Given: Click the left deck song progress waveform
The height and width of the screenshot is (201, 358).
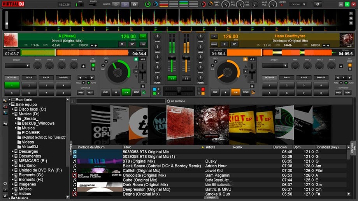Looking at the screenshot, I should (x=74, y=53).
